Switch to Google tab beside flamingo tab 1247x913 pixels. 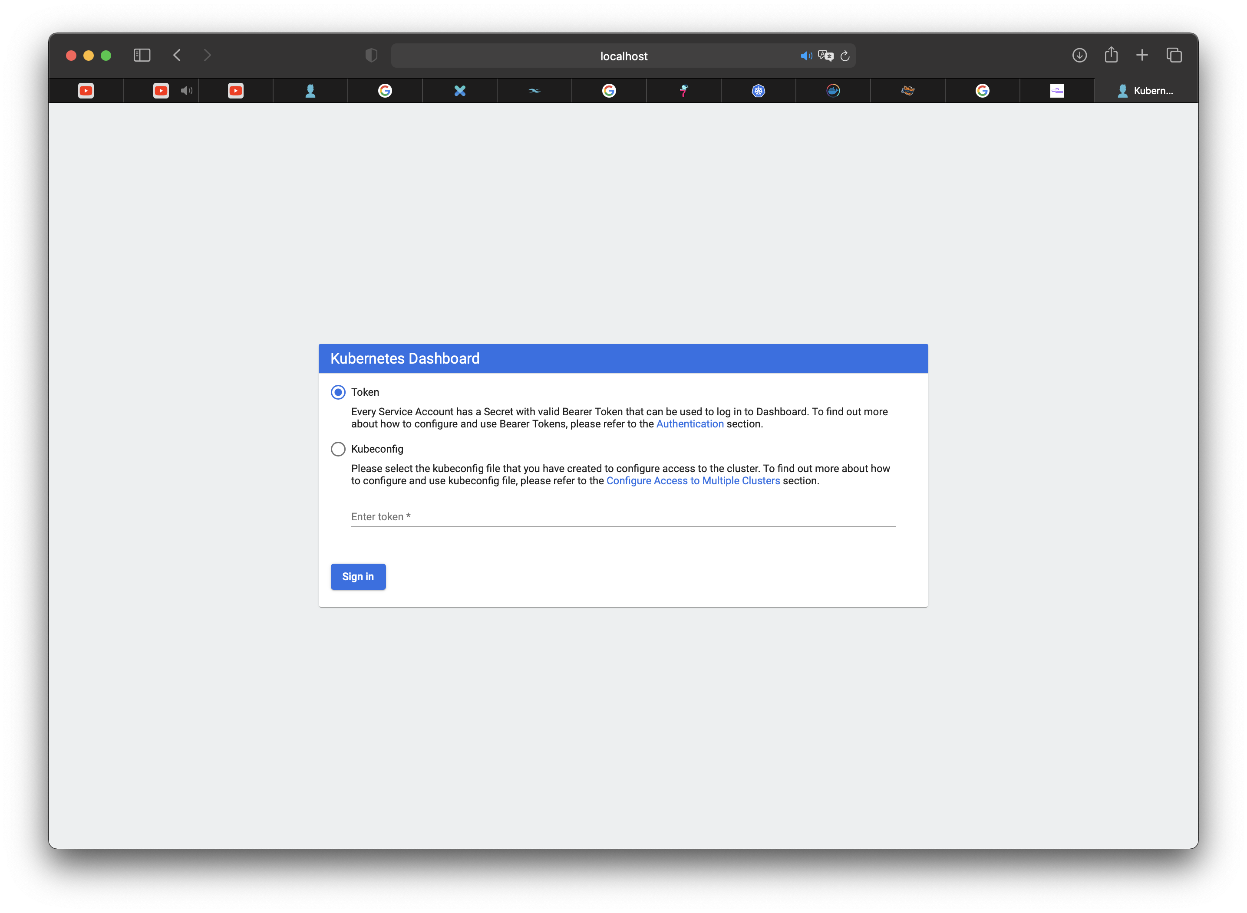[x=609, y=91]
